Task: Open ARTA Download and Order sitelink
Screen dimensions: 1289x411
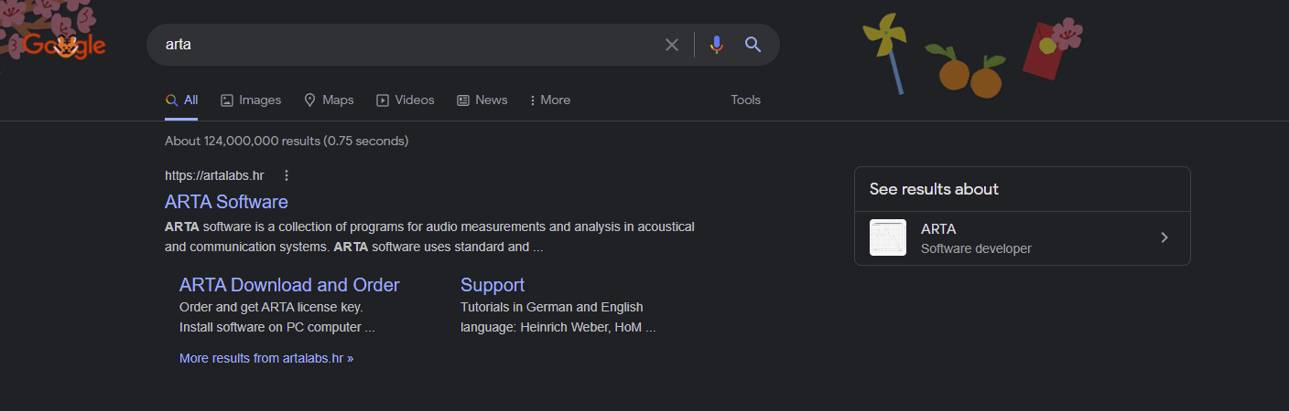Action: tap(289, 285)
